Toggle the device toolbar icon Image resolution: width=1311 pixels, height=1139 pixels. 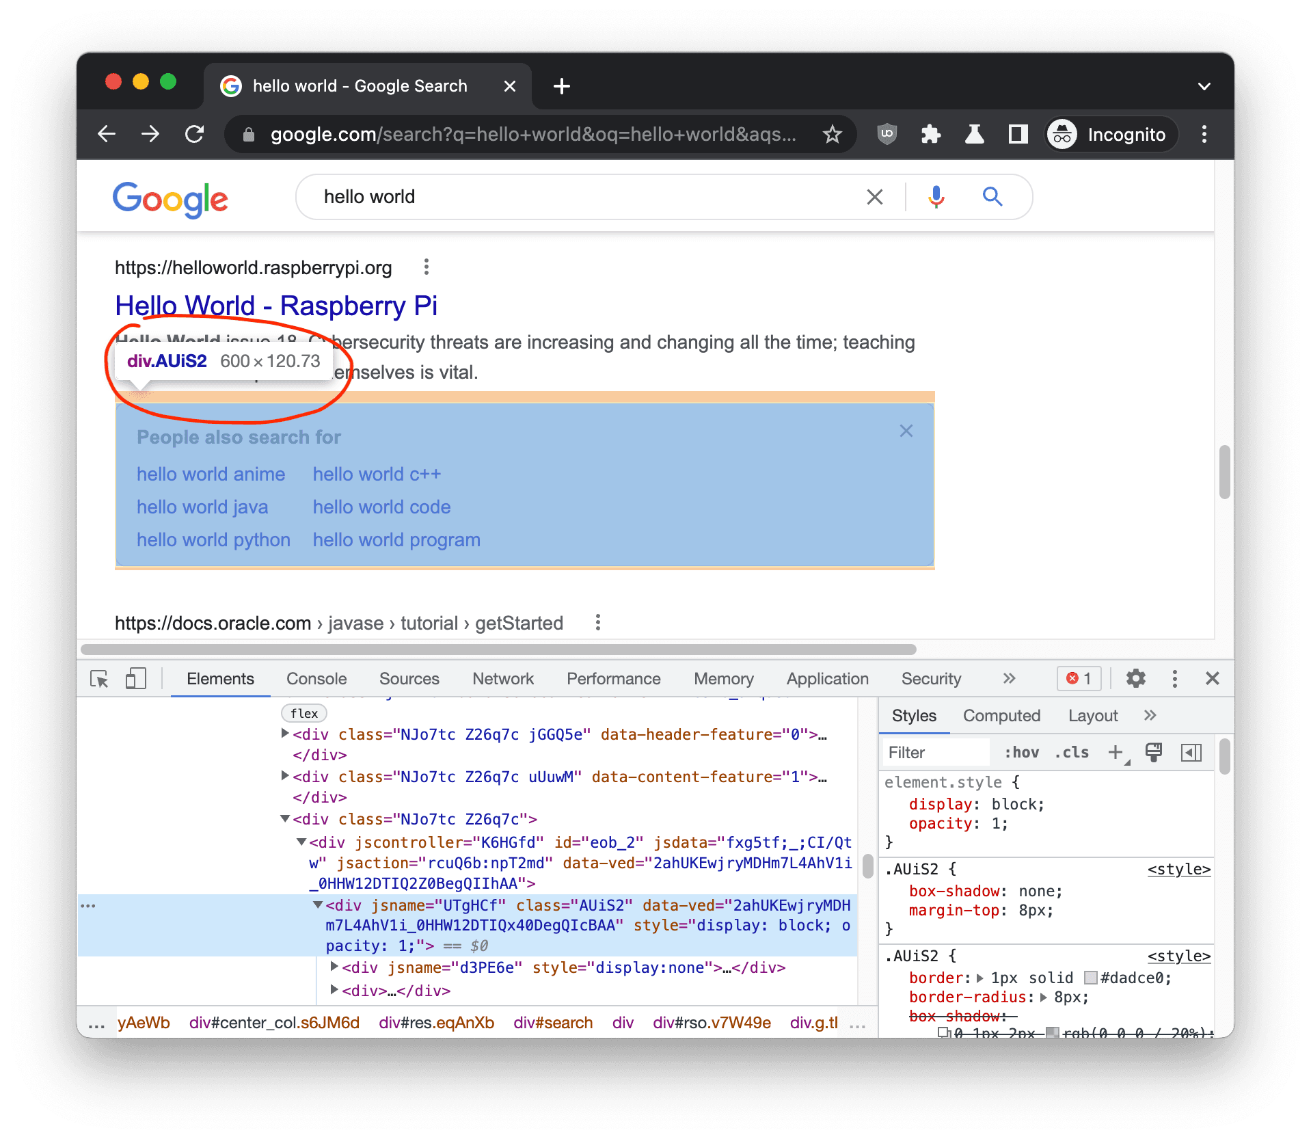click(135, 679)
